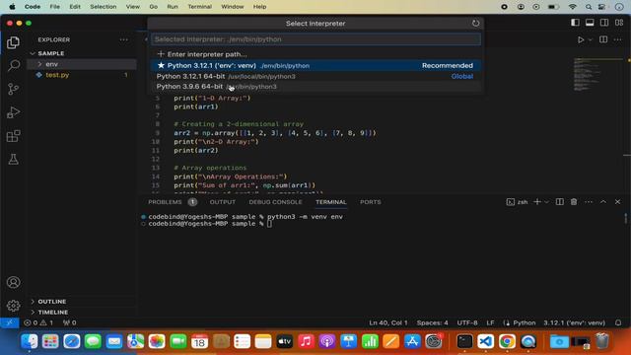Customize layout from title bar
Image resolution: width=631 pixels, height=355 pixels.
point(619,23)
